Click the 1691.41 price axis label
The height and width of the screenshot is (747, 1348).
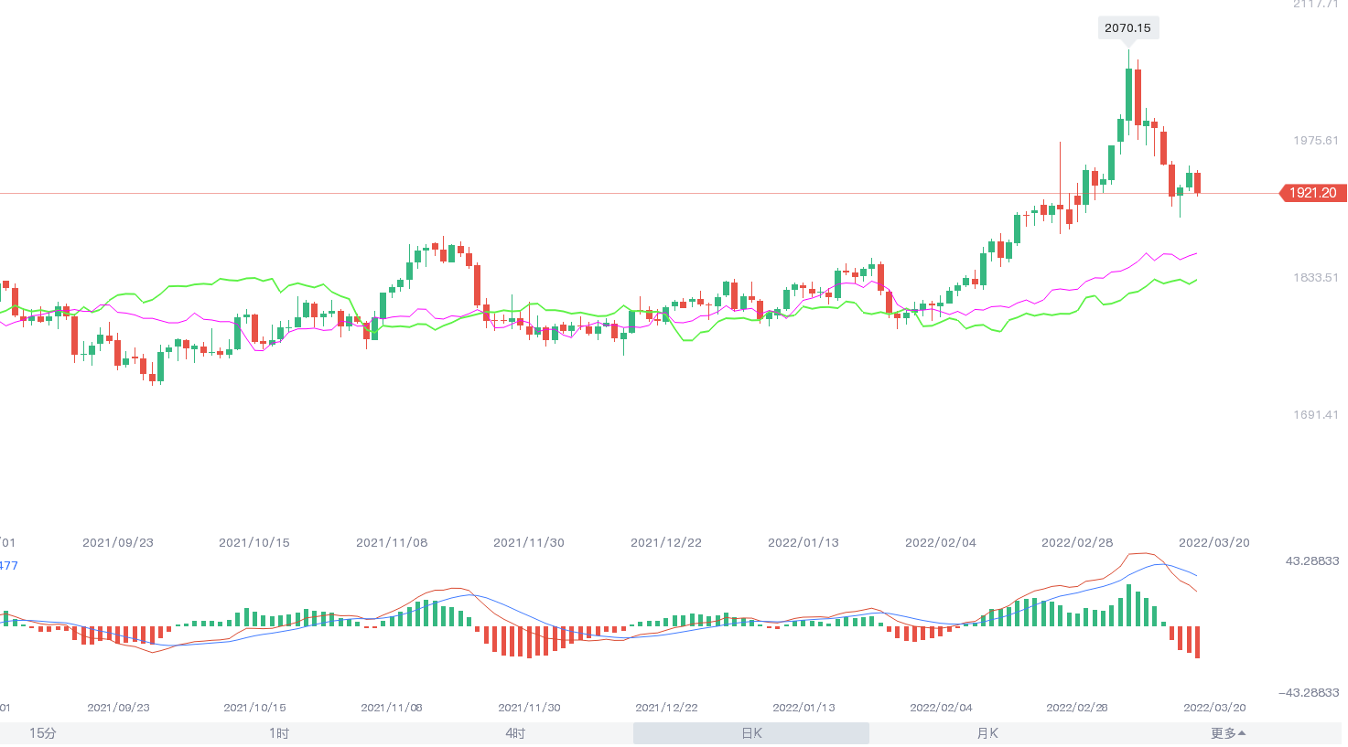pos(1315,415)
